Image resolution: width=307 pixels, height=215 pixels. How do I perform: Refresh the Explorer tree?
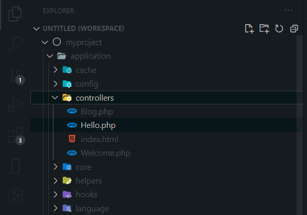[x=279, y=29]
